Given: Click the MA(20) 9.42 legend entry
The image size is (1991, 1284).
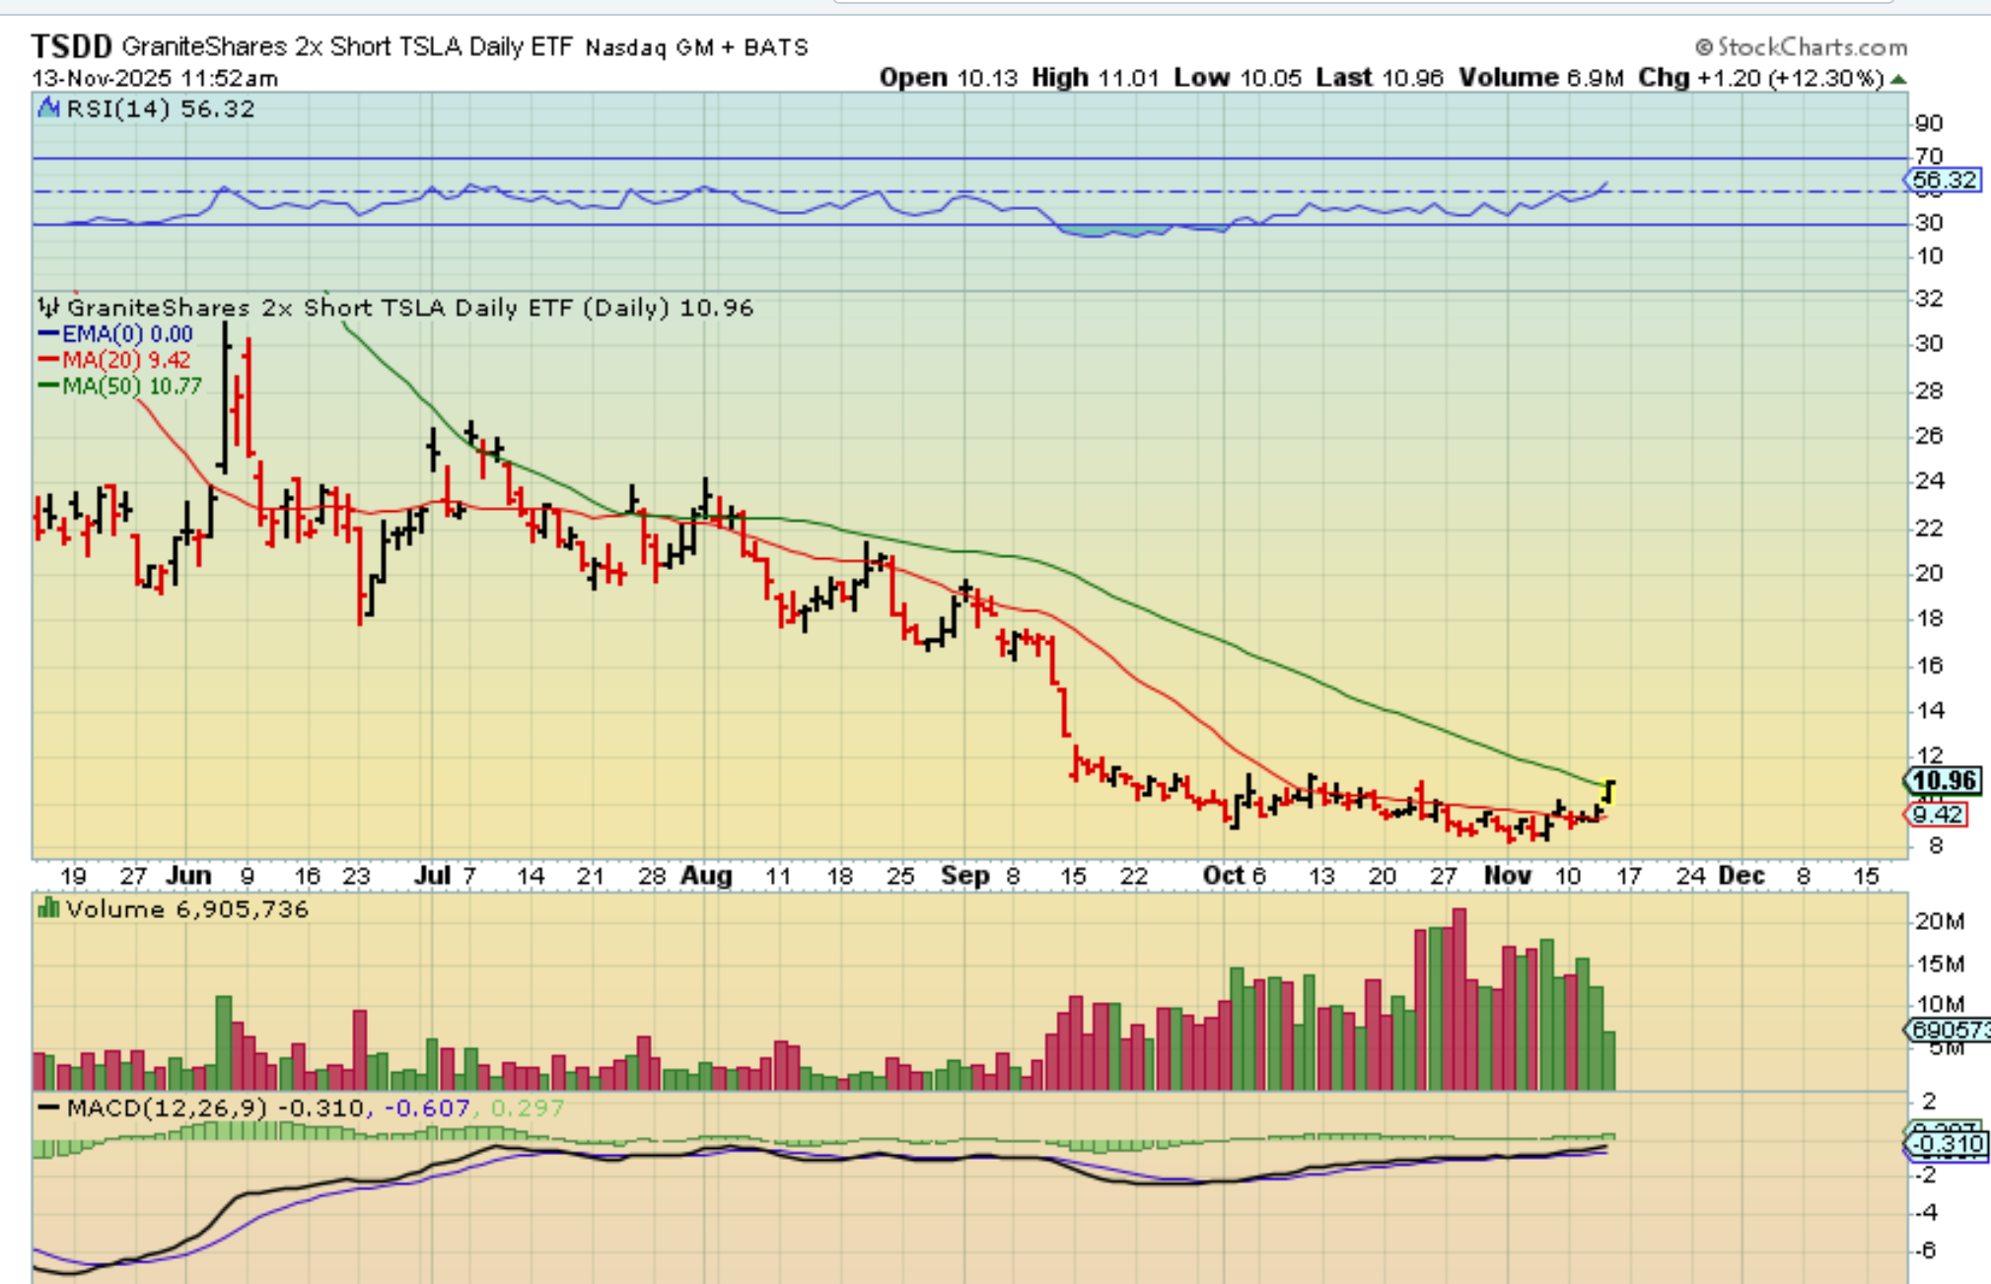Looking at the screenshot, I should (125, 360).
